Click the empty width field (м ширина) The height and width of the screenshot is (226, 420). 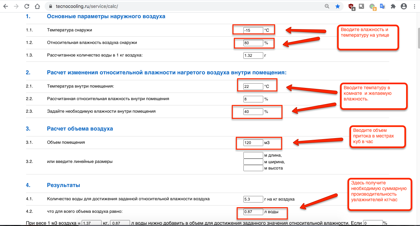(253, 162)
